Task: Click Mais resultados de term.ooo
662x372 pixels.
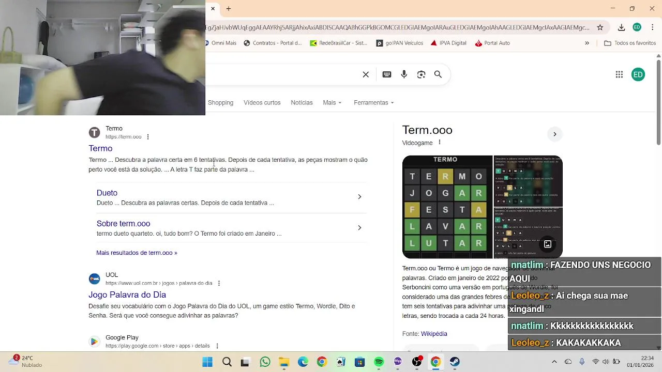Action: [137, 253]
